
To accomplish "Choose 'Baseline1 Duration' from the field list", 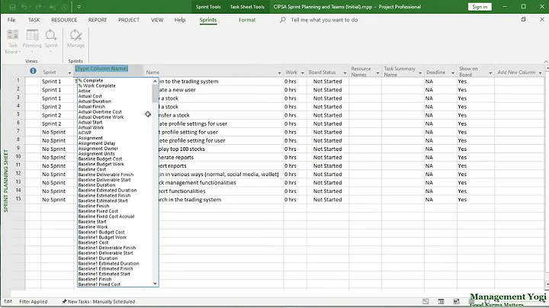I will pyautogui.click(x=98, y=258).
